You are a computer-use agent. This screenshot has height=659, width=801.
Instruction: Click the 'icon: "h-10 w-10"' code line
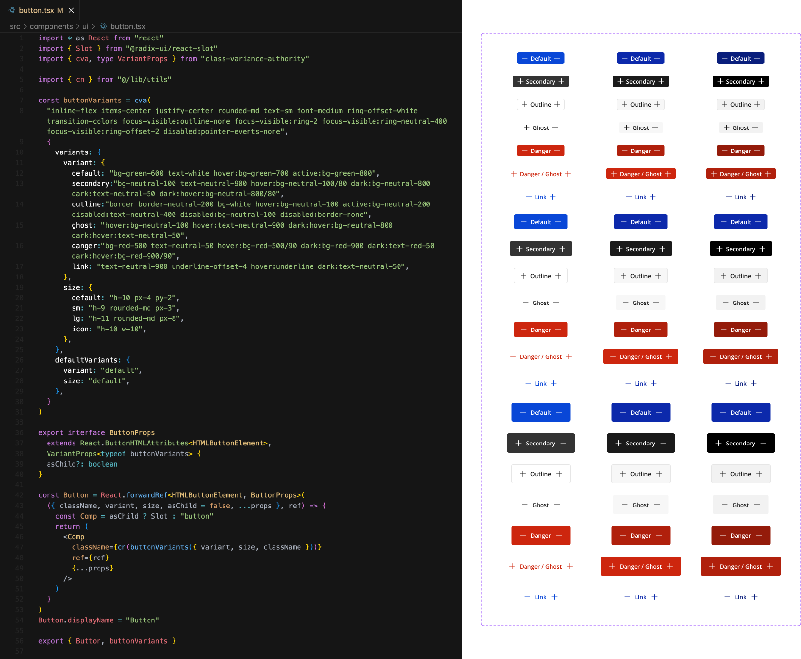(x=109, y=329)
